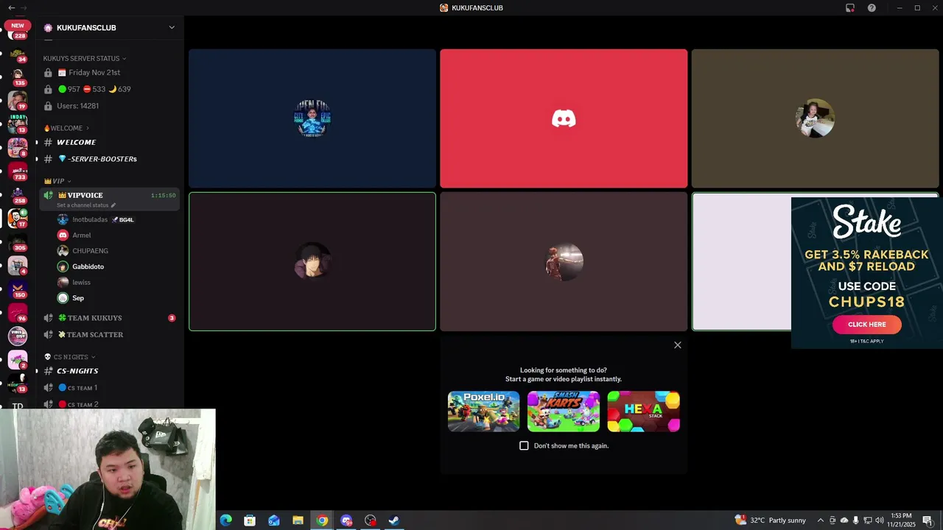Open the server with the 4 badge
943x530 pixels.
point(18,266)
